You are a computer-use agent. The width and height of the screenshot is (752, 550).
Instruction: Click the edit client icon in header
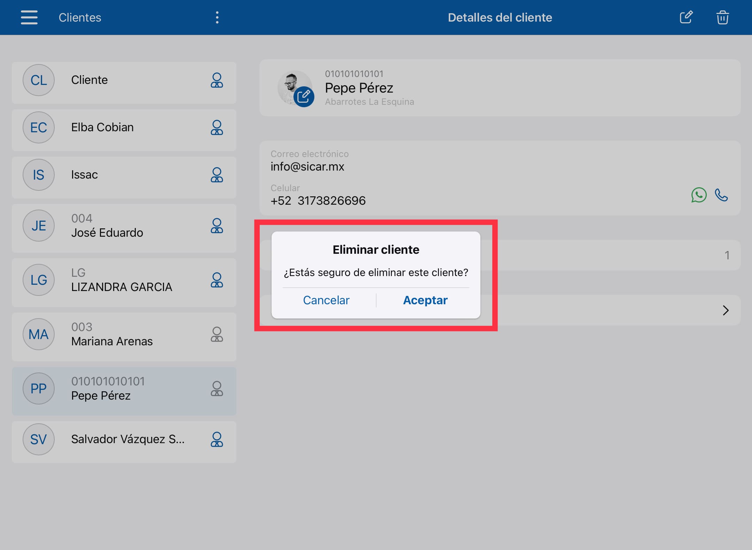686,17
